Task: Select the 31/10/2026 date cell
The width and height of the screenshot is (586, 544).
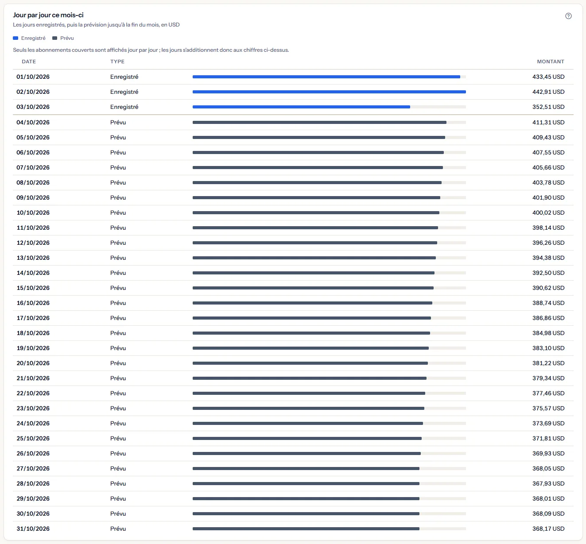Action: pyautogui.click(x=33, y=529)
